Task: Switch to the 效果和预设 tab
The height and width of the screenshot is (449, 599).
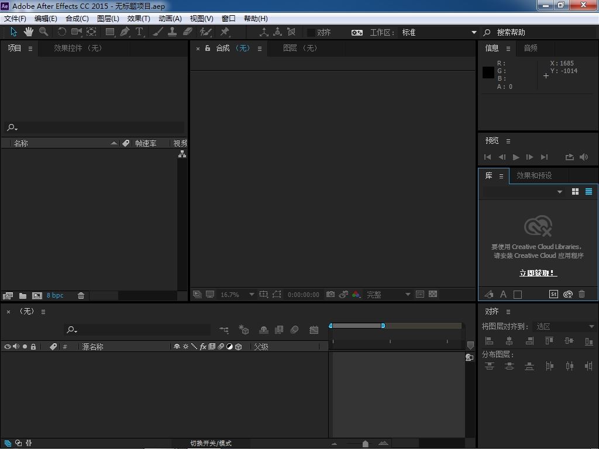Action: pos(534,175)
